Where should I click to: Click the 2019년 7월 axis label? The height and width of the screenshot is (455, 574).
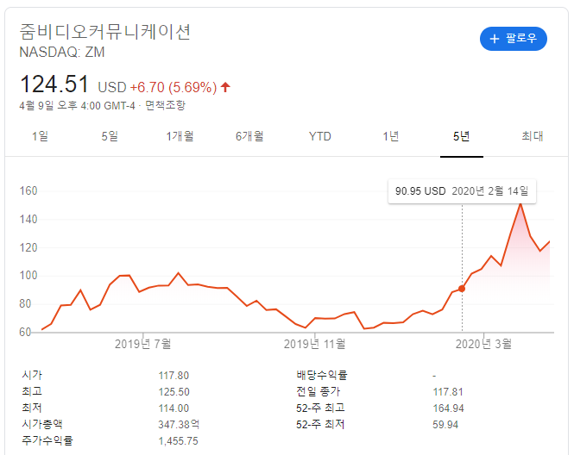point(142,344)
